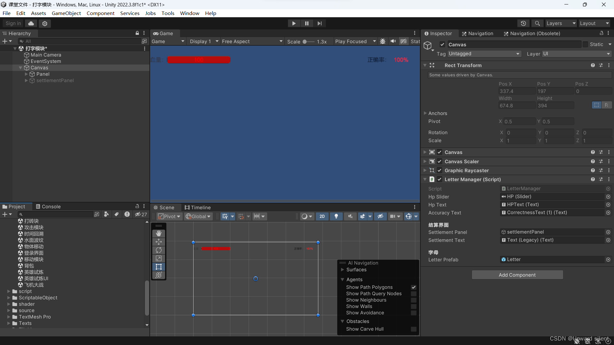
Task: Click the Sign in button
Action: (13, 23)
